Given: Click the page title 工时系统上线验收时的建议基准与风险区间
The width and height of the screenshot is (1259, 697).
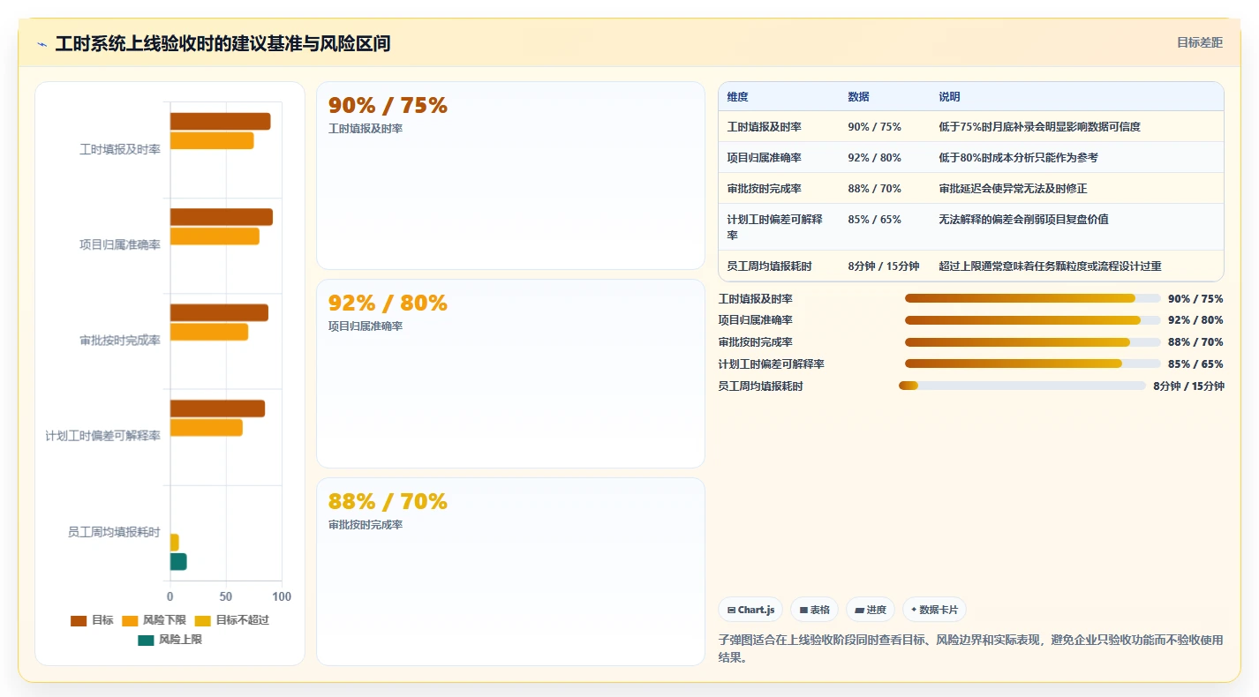Looking at the screenshot, I should (x=222, y=44).
